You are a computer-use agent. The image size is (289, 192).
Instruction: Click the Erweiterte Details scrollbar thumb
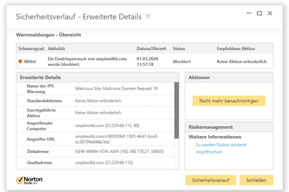tap(177, 110)
